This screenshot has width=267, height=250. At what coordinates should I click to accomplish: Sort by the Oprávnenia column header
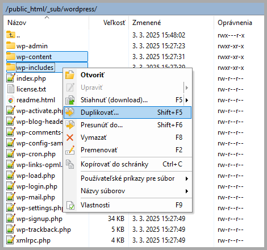pyautogui.click(x=239, y=23)
